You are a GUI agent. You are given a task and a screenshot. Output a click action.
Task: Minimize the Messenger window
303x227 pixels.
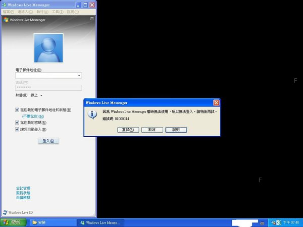click(x=78, y=5)
